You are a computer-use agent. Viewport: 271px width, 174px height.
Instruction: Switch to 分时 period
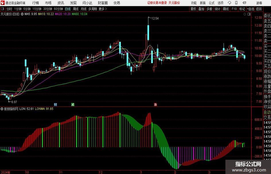coord(9,9)
